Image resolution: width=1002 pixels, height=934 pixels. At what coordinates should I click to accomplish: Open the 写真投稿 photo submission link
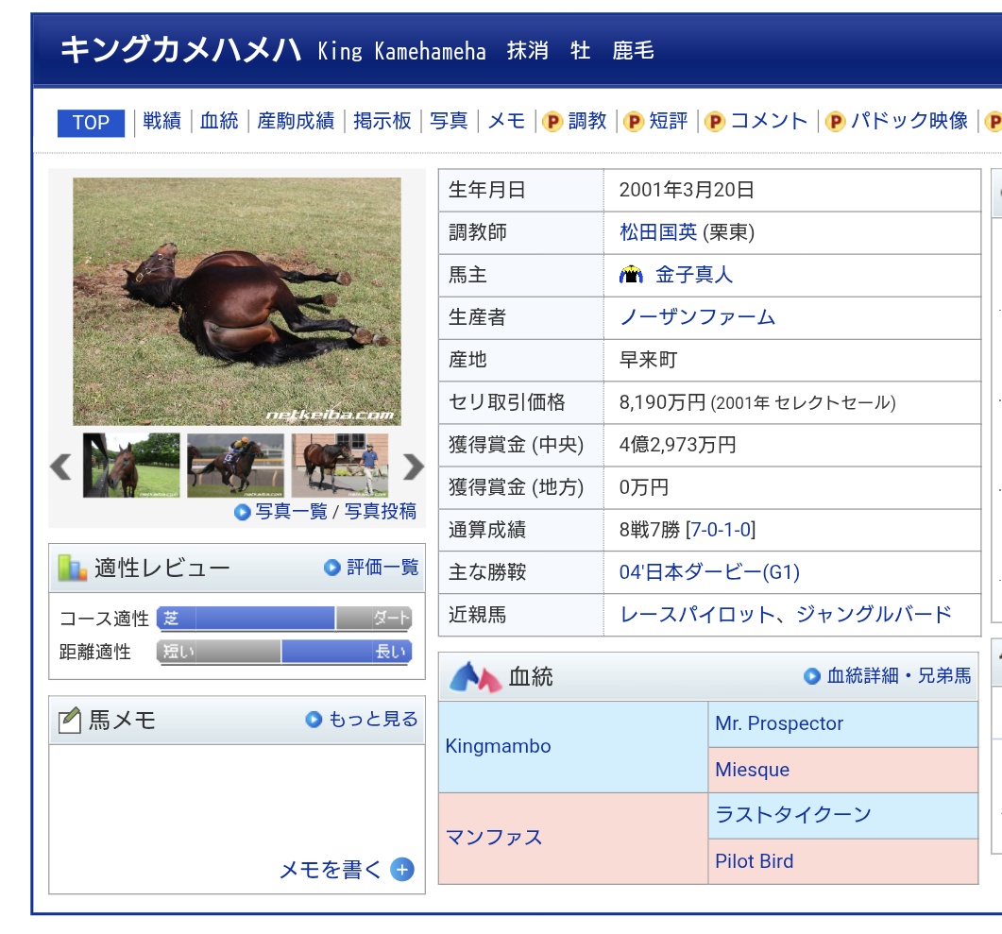(381, 512)
